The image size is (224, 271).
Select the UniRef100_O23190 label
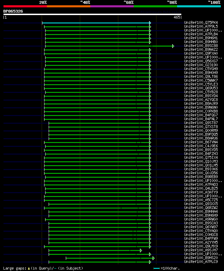pyautogui.click(x=201, y=65)
